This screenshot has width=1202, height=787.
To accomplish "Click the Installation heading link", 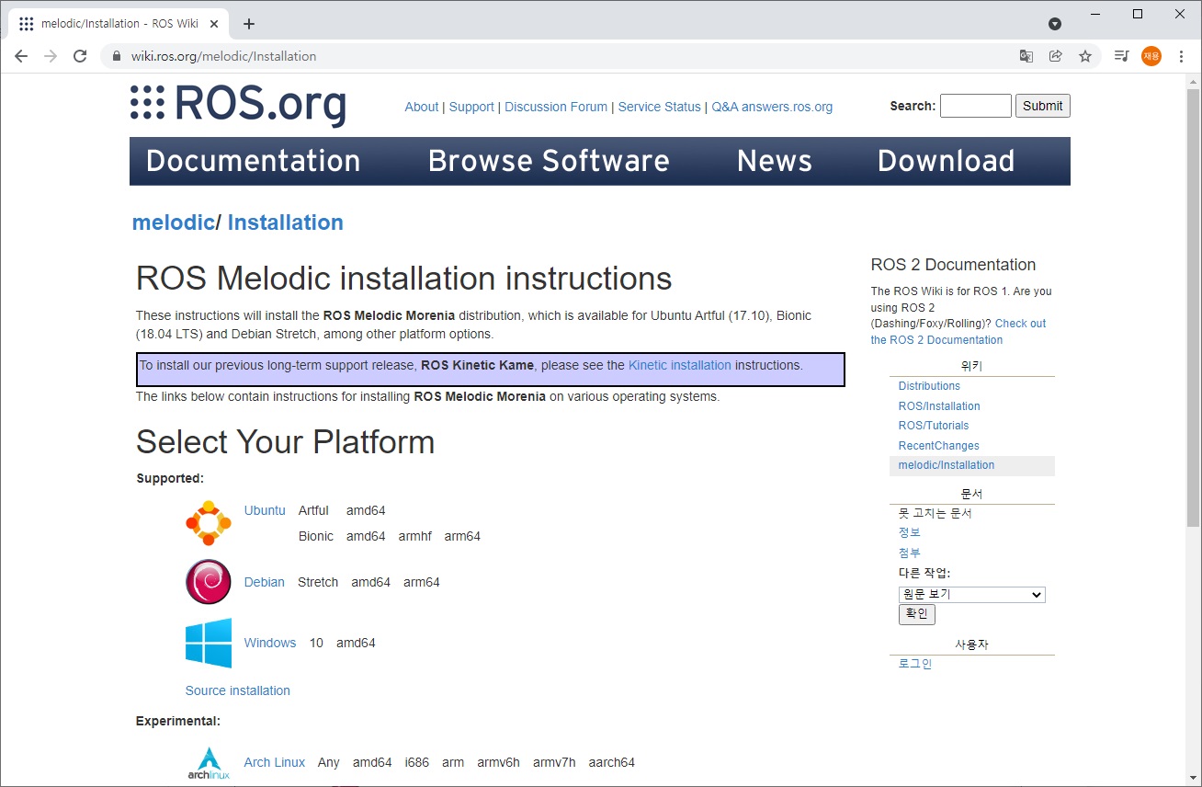I will [286, 222].
